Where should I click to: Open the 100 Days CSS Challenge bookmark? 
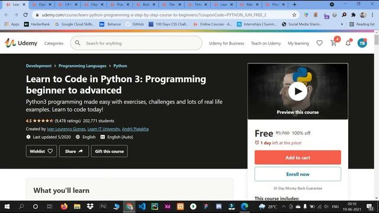tap(168, 24)
